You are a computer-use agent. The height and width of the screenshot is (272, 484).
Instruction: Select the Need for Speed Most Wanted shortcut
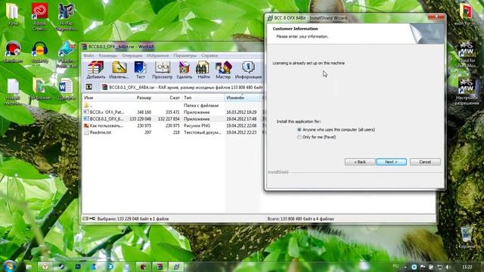point(467,54)
